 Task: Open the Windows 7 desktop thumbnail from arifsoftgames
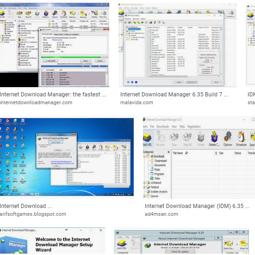tap(67, 157)
